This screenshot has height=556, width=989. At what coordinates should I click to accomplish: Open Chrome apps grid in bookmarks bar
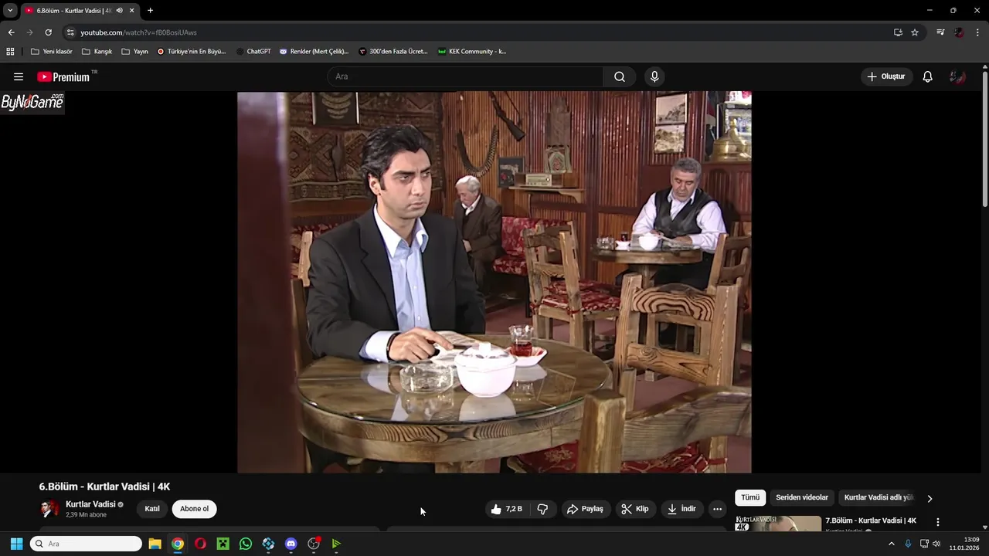(x=10, y=52)
